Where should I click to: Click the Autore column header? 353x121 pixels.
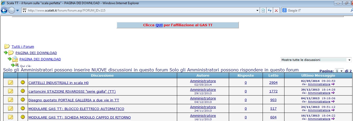pos(203,75)
